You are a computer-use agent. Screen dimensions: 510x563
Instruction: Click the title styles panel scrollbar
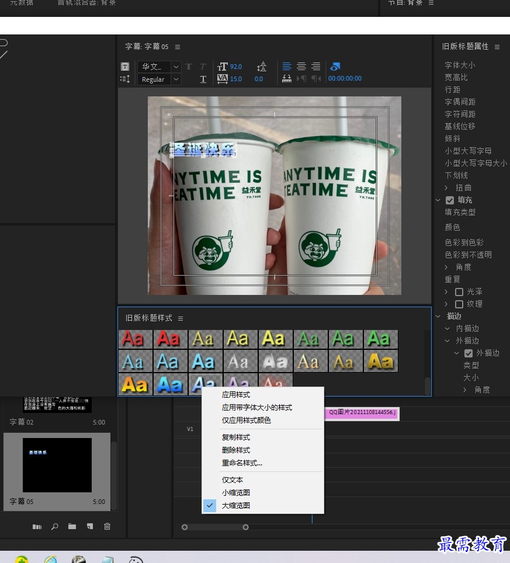(x=428, y=385)
